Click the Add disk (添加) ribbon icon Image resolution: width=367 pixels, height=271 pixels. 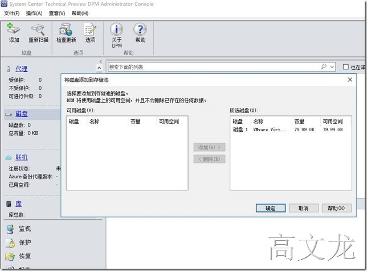coord(14,29)
